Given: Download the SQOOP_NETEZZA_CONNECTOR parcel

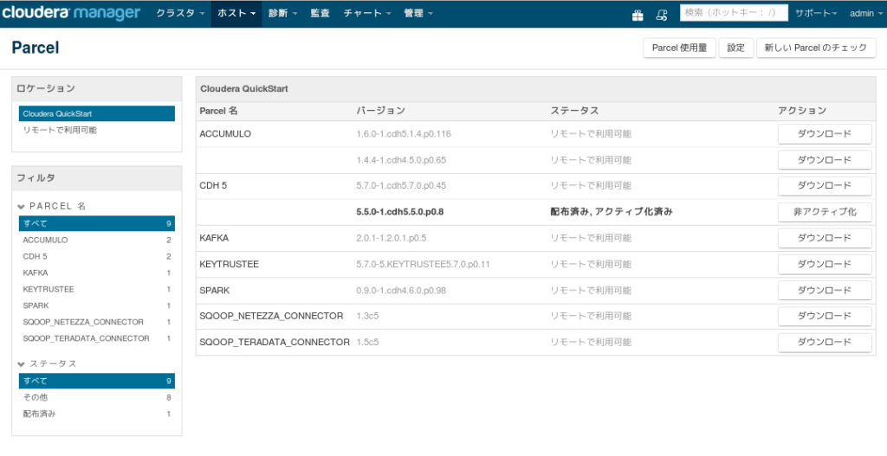Looking at the screenshot, I should 825,316.
